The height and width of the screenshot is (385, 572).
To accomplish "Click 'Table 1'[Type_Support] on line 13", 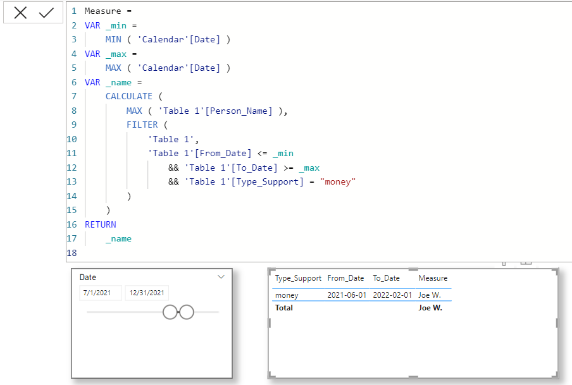I will [244, 181].
